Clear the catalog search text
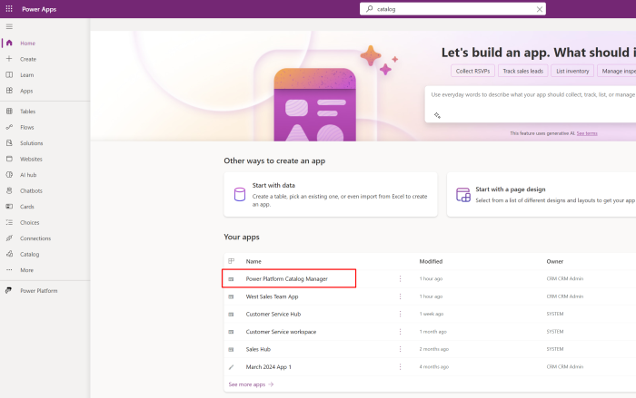Screen dimensions: 636x398 539,9
